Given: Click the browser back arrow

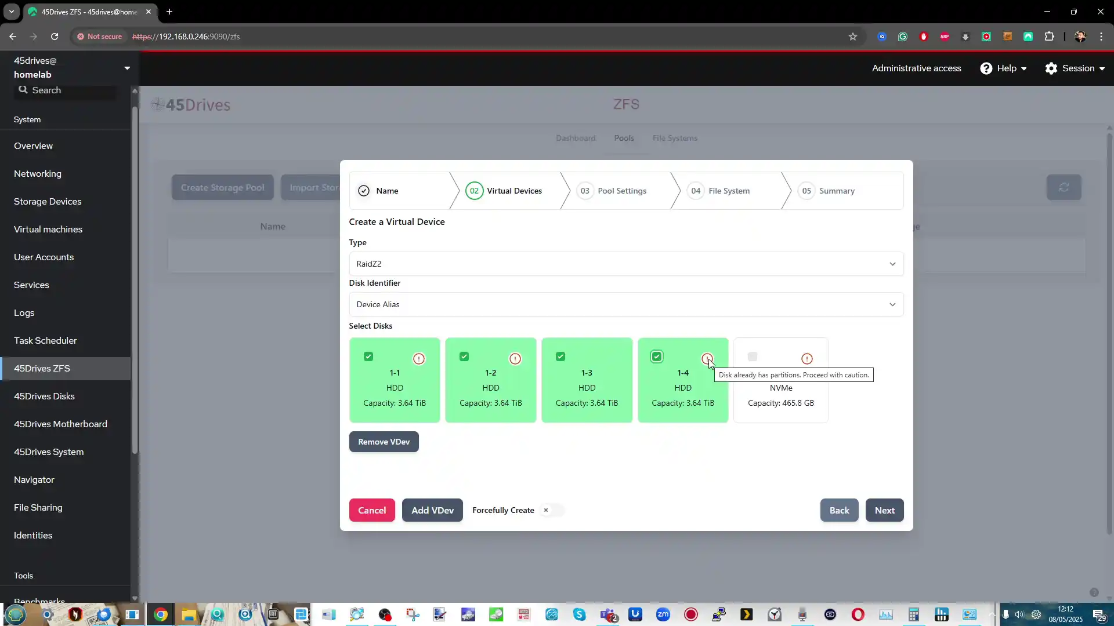Looking at the screenshot, I should [x=13, y=37].
